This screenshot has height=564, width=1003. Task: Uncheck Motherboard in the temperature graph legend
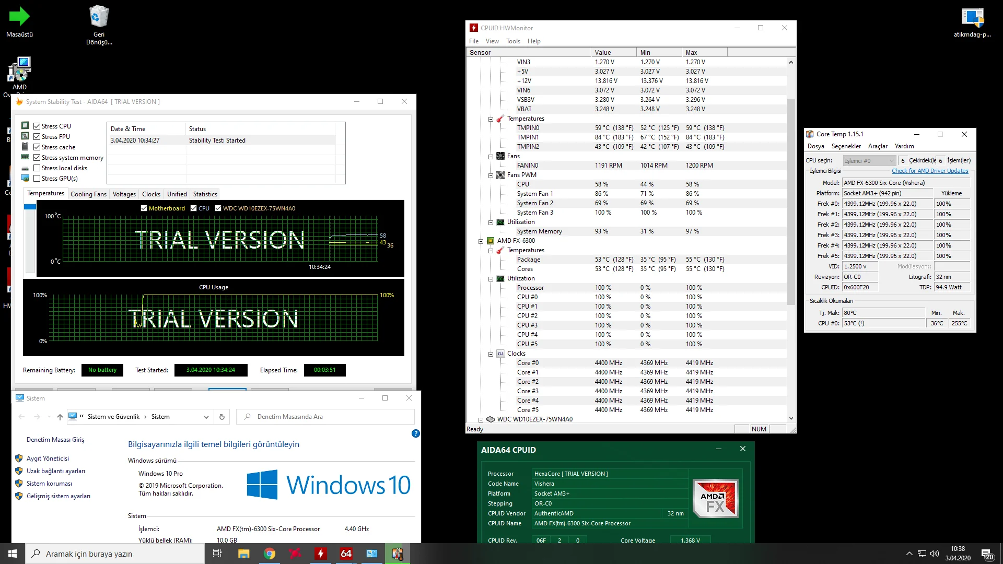pos(144,208)
